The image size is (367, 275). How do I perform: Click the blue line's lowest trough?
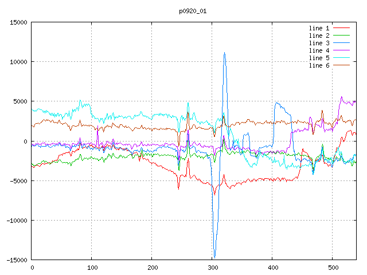pyautogui.click(x=214, y=257)
